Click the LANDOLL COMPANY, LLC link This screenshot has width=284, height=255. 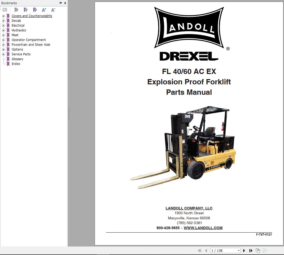[x=189, y=208]
